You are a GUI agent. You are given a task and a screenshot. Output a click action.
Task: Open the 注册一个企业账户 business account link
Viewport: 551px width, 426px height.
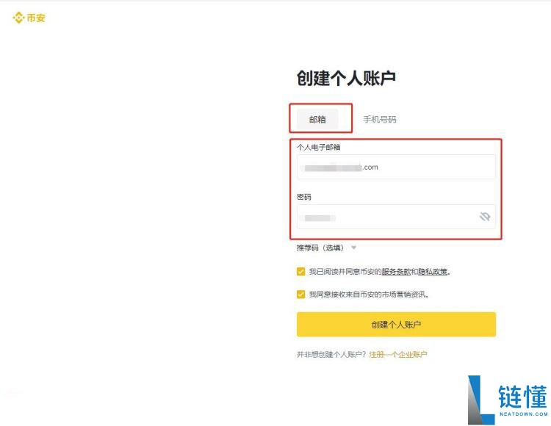397,354
